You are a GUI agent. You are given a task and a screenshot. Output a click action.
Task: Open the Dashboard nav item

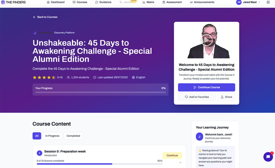56,2
